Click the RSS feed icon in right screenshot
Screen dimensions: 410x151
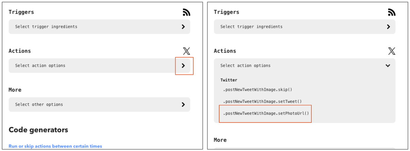(392, 12)
